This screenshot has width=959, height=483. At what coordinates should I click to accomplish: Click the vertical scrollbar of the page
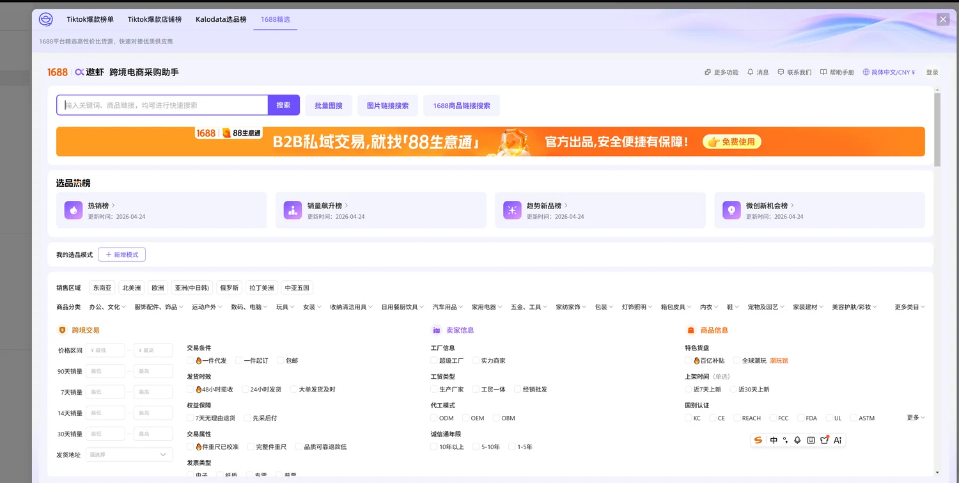(937, 130)
